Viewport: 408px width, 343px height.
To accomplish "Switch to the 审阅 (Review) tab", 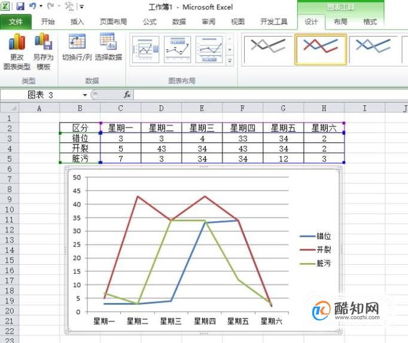I will [208, 22].
